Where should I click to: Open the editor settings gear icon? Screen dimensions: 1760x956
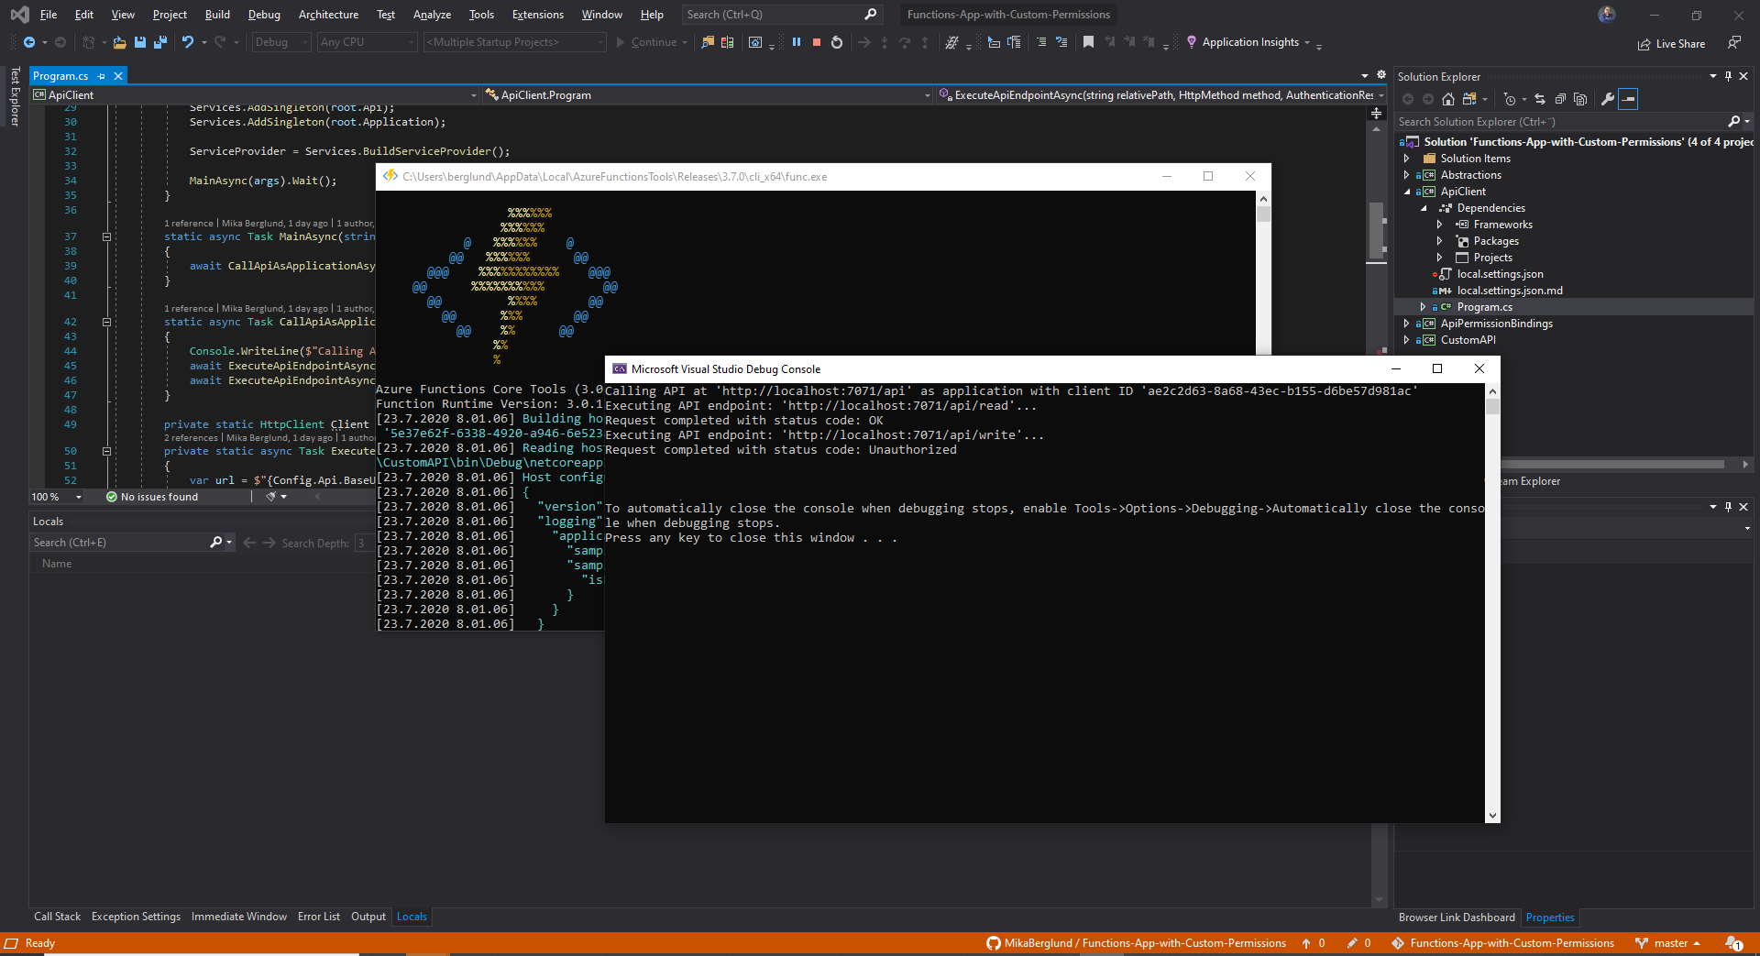pyautogui.click(x=1381, y=75)
